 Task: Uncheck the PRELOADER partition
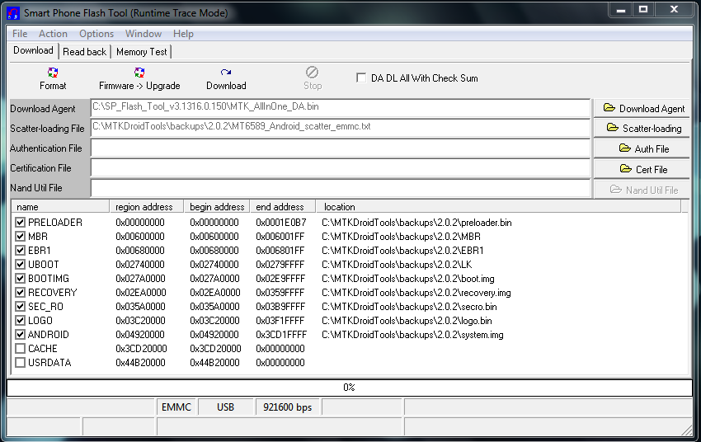[x=21, y=223]
